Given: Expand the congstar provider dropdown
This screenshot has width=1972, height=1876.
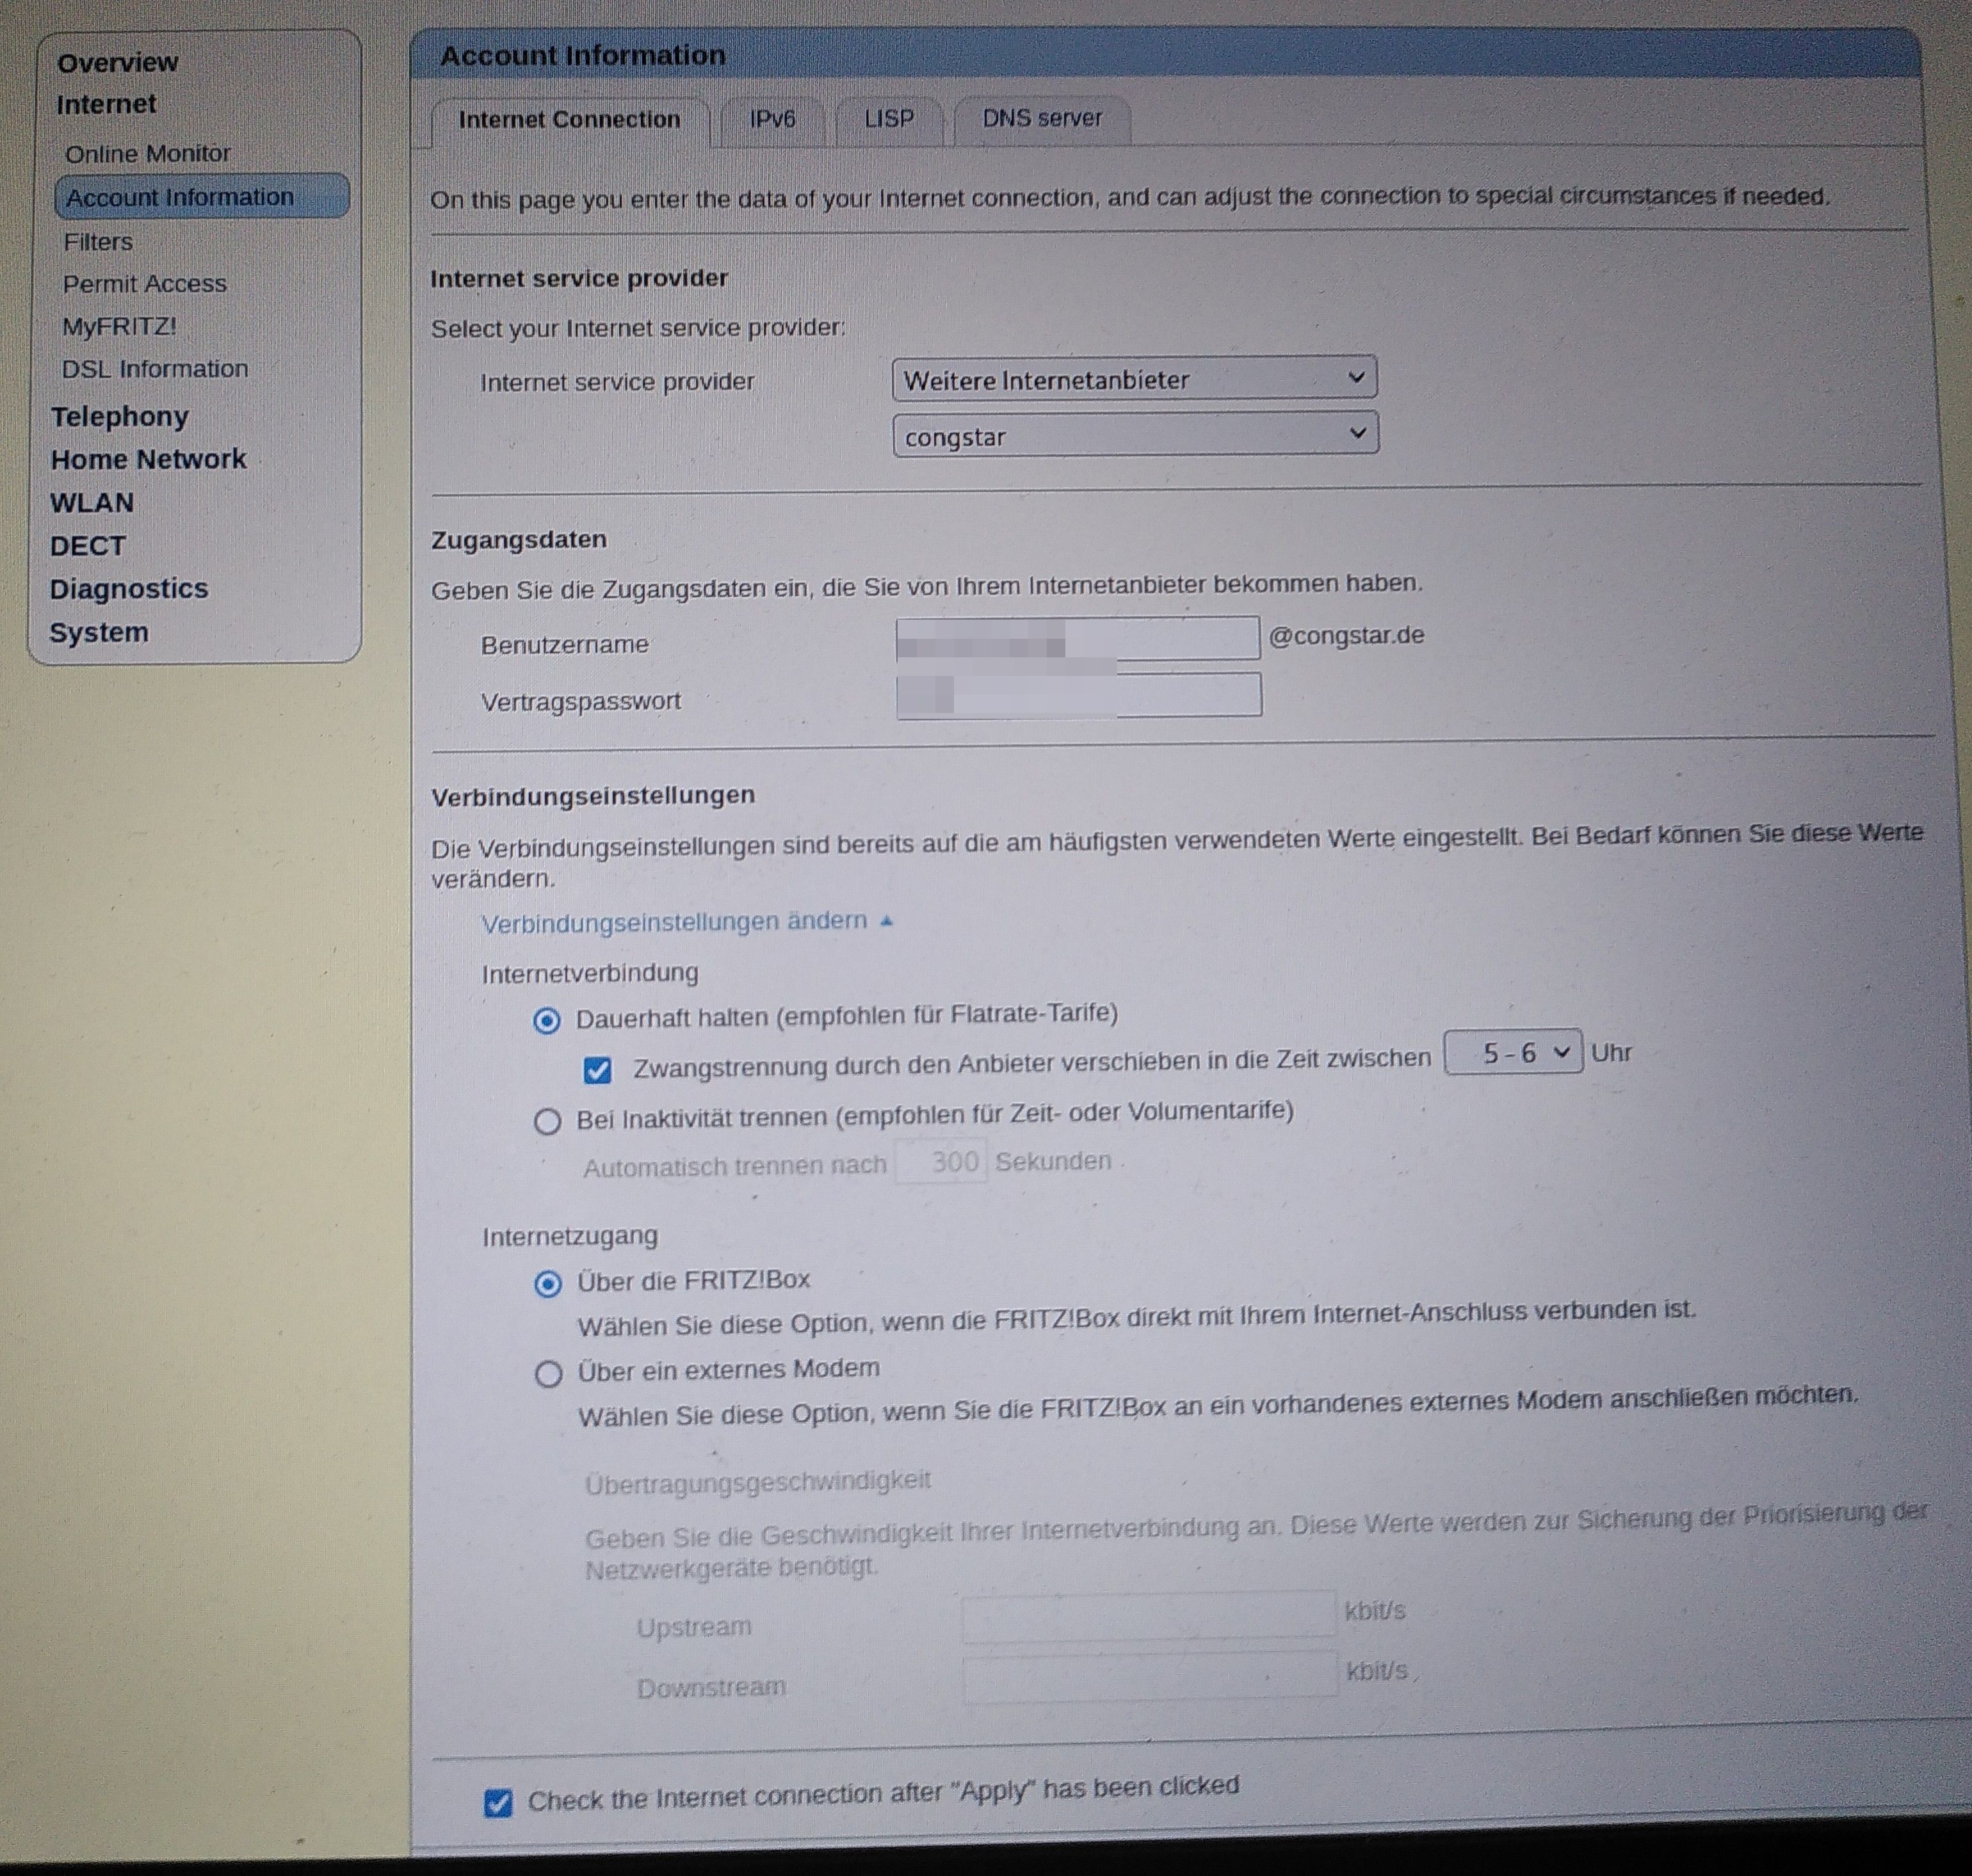Looking at the screenshot, I should coord(1133,436).
